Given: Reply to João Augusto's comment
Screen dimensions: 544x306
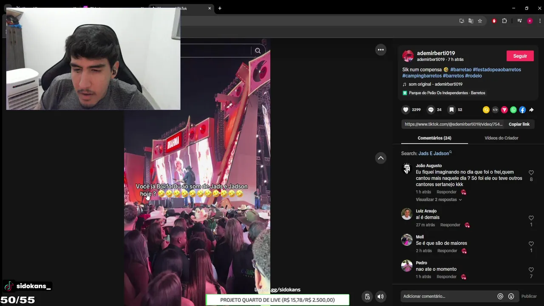Looking at the screenshot, I should click(x=446, y=192).
